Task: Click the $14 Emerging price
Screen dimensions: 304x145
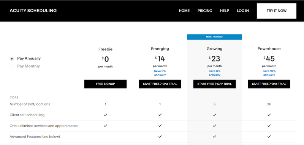Action: [x=160, y=59]
